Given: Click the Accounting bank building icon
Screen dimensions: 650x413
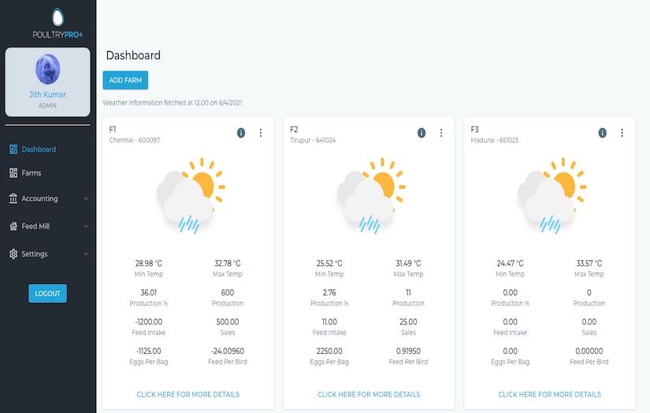Looking at the screenshot, I should pos(13,199).
